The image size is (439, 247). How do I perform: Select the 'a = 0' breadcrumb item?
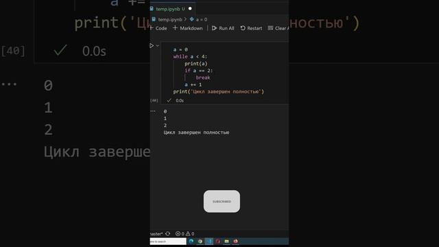pos(198,19)
